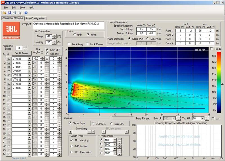Click the Top of Array Horiz field

[141, 29]
